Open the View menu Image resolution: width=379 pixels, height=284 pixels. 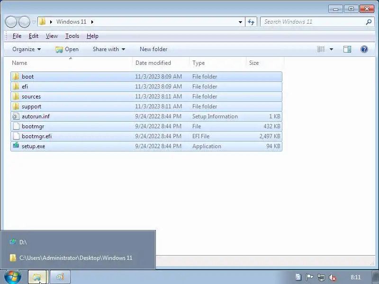(52, 36)
